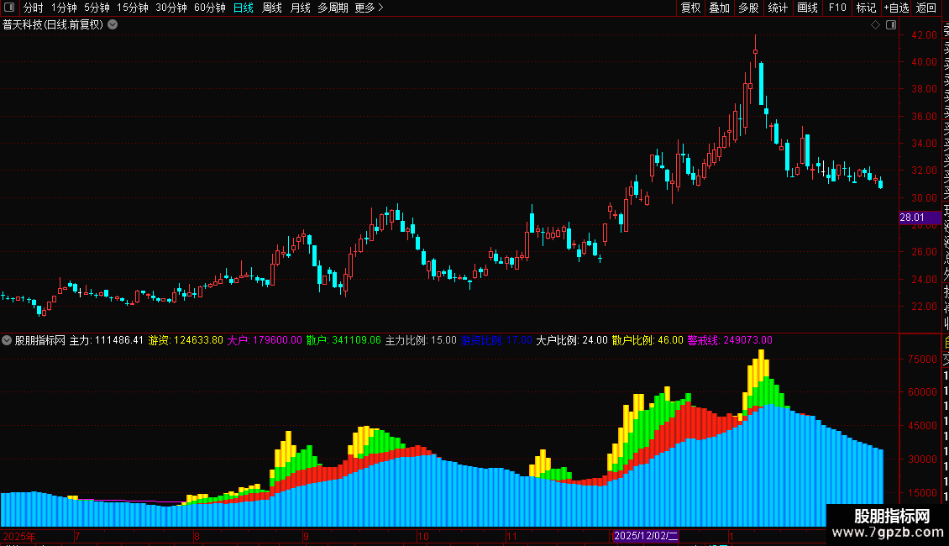949x546 pixels.
Task: Open the 多股 multi-stock view
Action: coord(748,8)
